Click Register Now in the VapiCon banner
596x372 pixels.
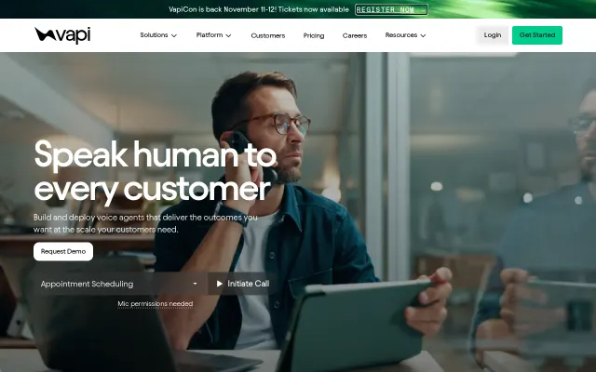point(391,9)
